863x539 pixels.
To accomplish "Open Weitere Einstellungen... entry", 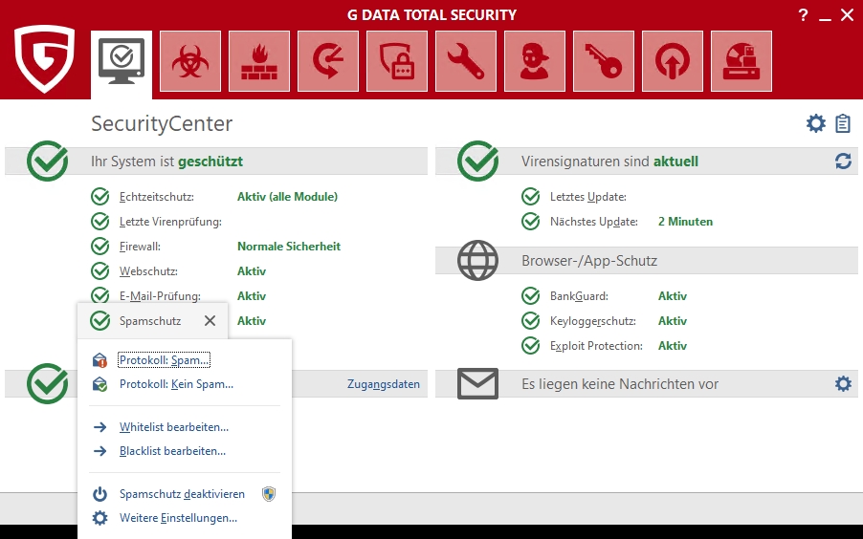I will 178,518.
